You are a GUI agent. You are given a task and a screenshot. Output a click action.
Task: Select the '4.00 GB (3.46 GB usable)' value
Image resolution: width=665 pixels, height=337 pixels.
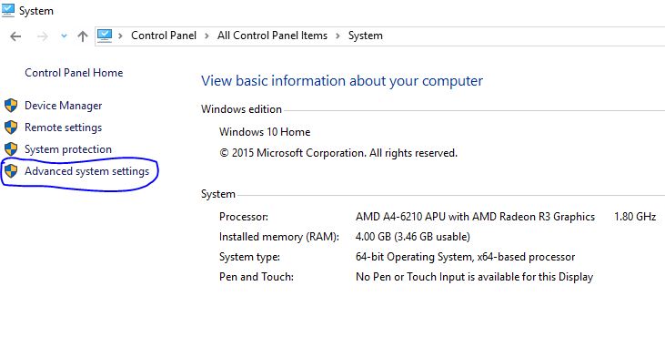(x=413, y=237)
